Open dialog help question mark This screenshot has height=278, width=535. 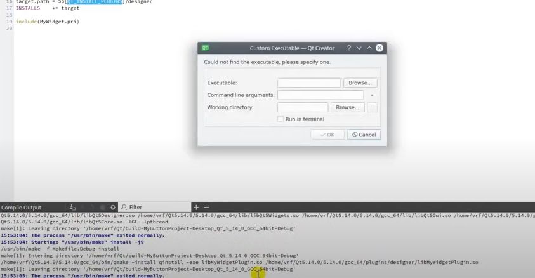[x=348, y=48]
